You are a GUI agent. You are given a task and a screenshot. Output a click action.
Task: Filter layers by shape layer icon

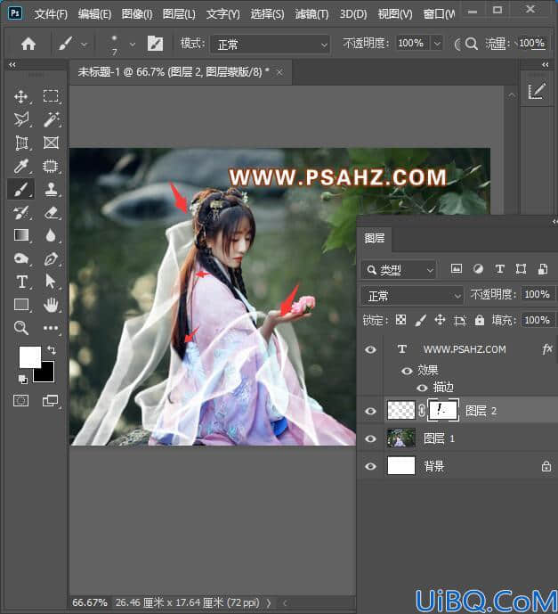point(521,269)
